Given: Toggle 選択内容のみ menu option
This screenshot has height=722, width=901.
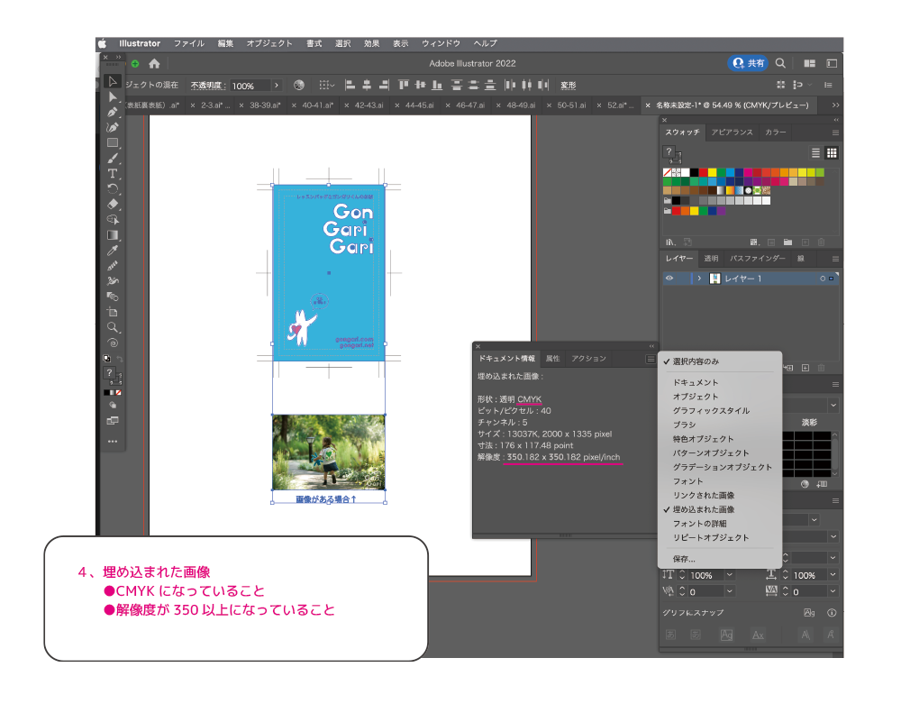Looking at the screenshot, I should click(719, 361).
